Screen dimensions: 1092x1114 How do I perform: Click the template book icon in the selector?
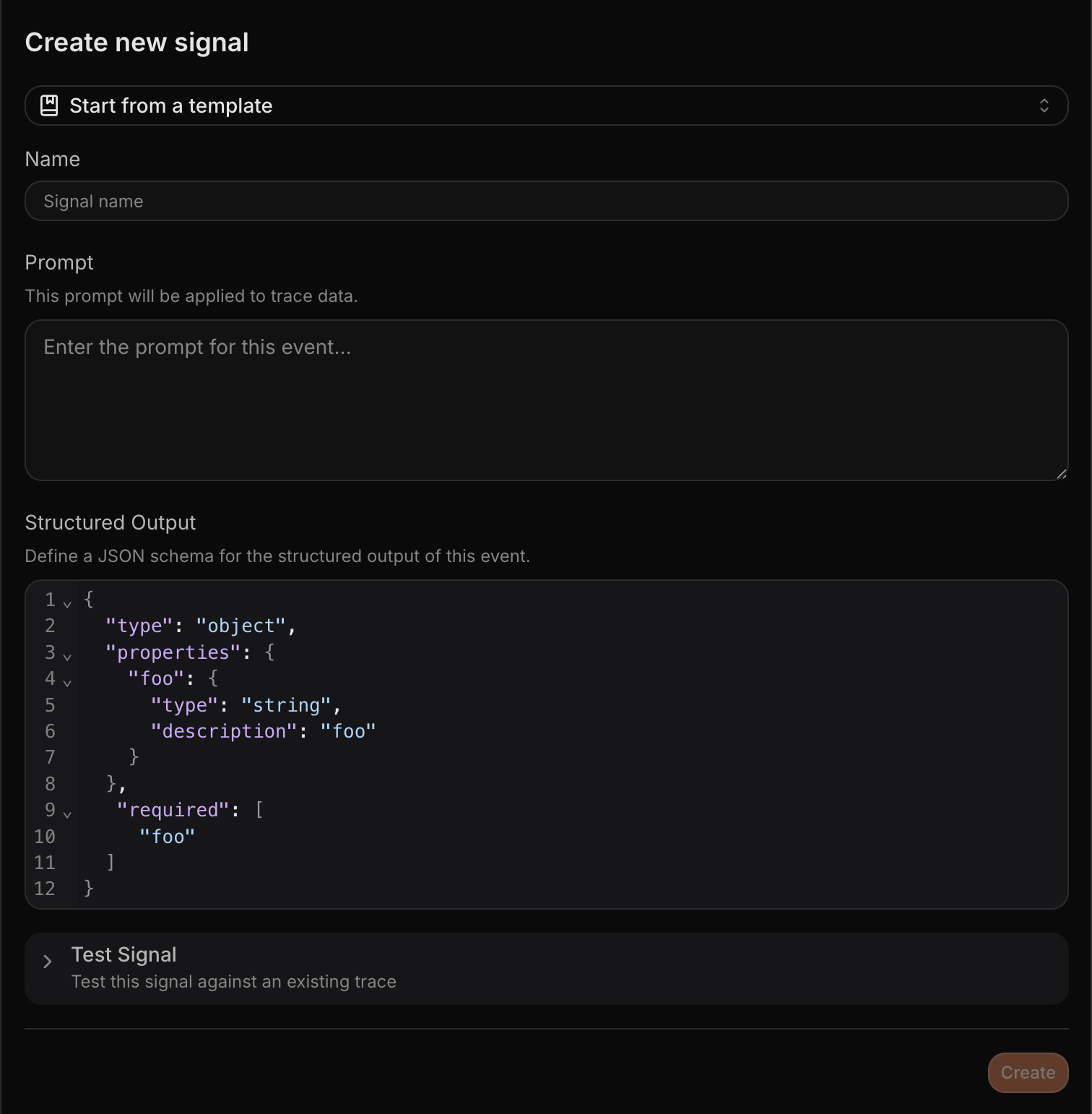[49, 105]
